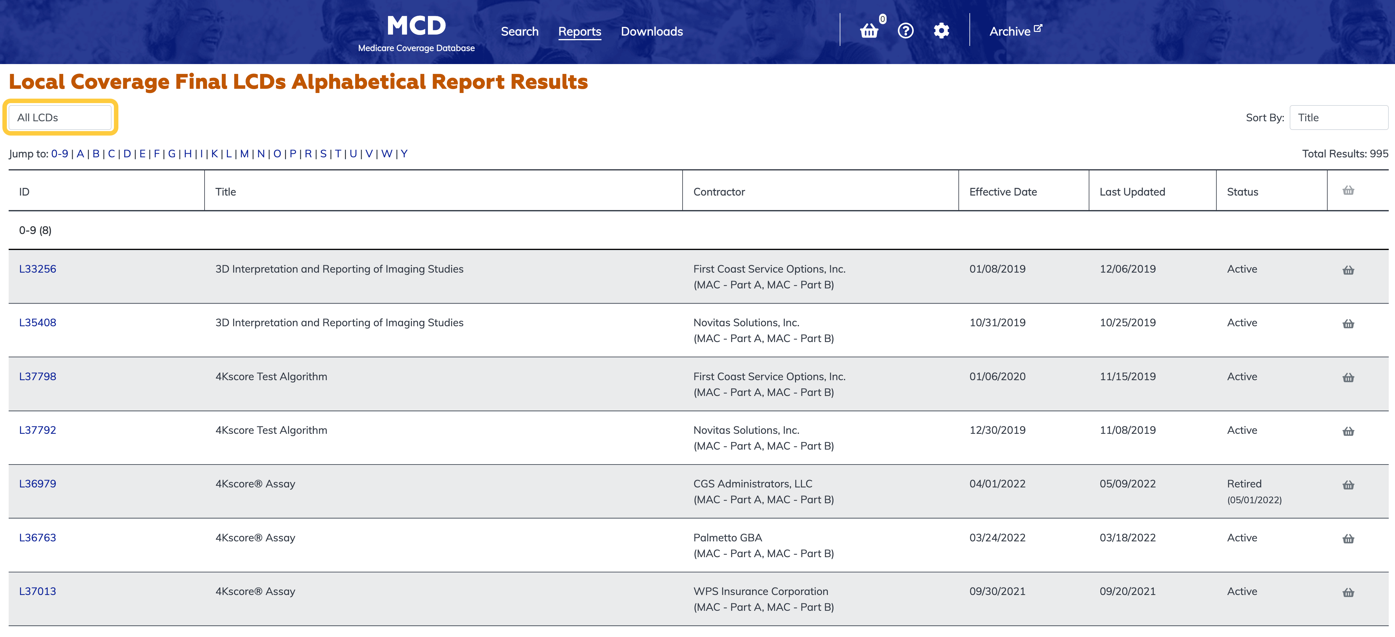Image resolution: width=1395 pixels, height=637 pixels.
Task: Click the help question mark icon
Action: [x=905, y=31]
